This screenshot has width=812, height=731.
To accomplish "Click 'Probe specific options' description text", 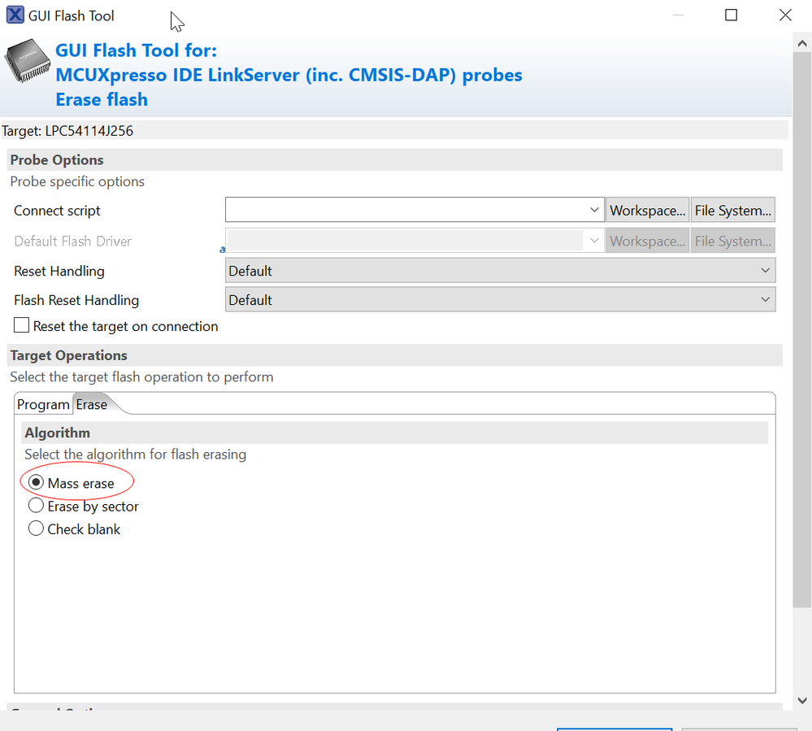I will (77, 181).
